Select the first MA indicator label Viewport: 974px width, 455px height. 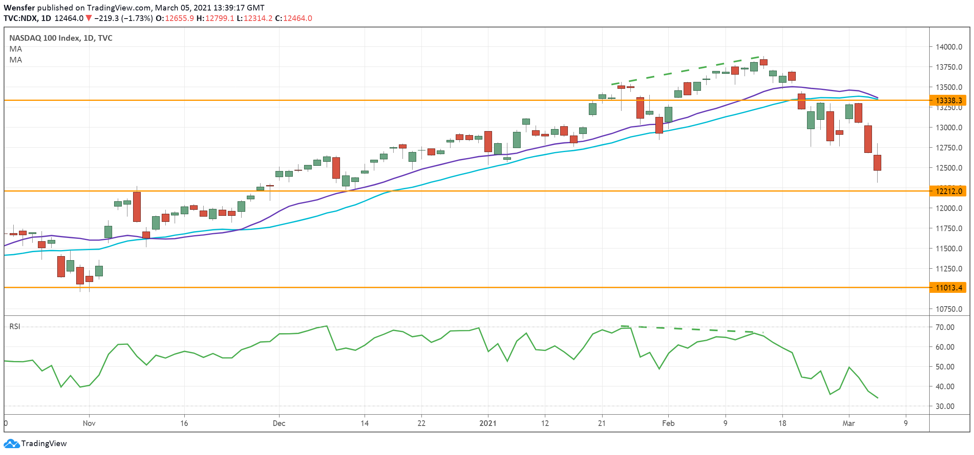[16, 49]
